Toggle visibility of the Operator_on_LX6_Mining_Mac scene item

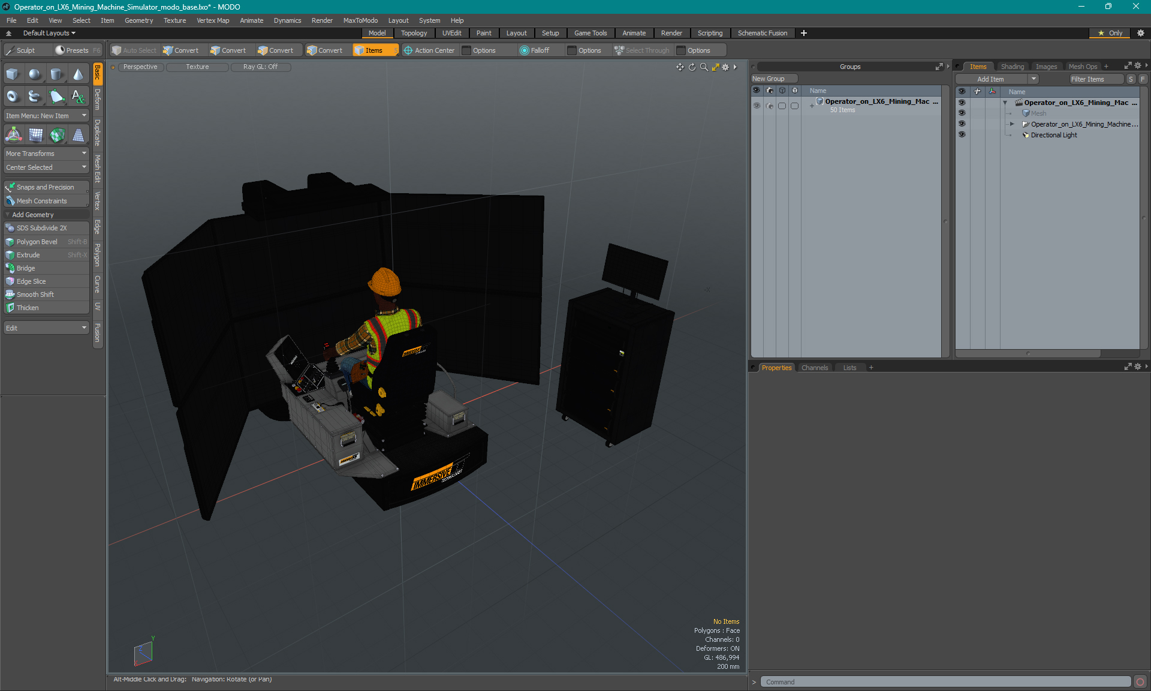[962, 103]
